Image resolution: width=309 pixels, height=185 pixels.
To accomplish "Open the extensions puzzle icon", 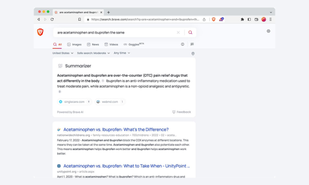I will point(242,19).
